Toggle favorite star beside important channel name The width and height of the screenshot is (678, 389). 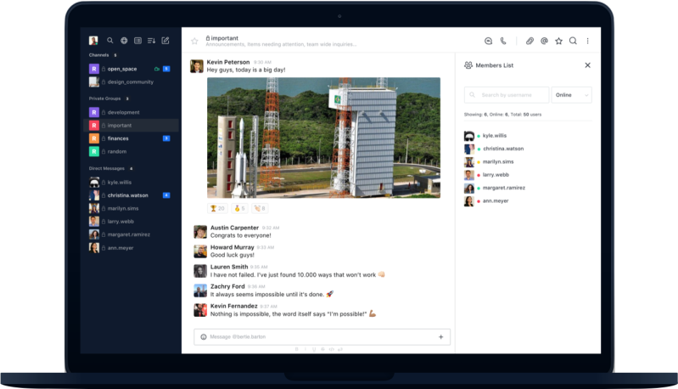tap(194, 41)
